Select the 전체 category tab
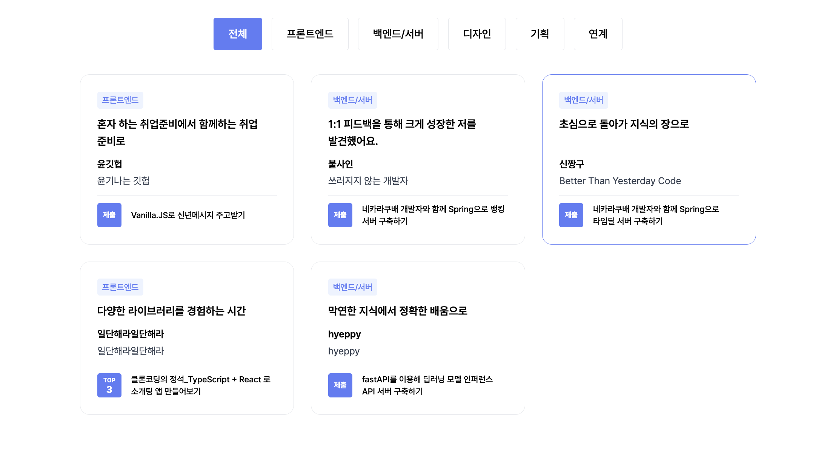Screen dimensions: 827x465 (x=238, y=34)
